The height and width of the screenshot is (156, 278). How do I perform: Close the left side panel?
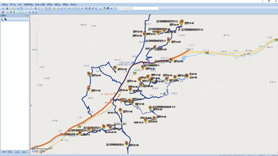28,16
